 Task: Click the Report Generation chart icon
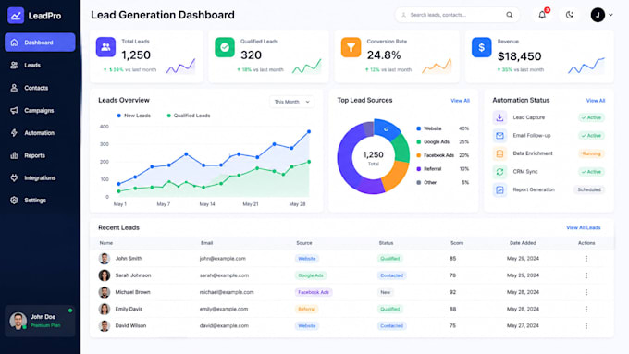point(499,189)
